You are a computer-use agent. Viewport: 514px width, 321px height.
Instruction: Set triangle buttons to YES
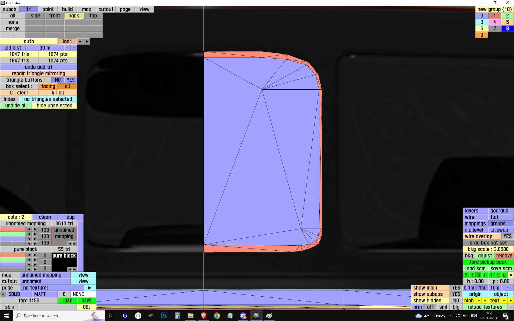click(x=71, y=80)
